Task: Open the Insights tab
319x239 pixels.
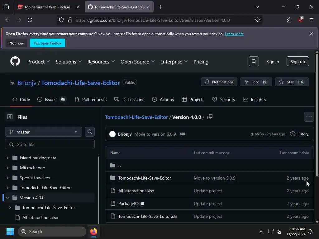Action: pos(254,100)
